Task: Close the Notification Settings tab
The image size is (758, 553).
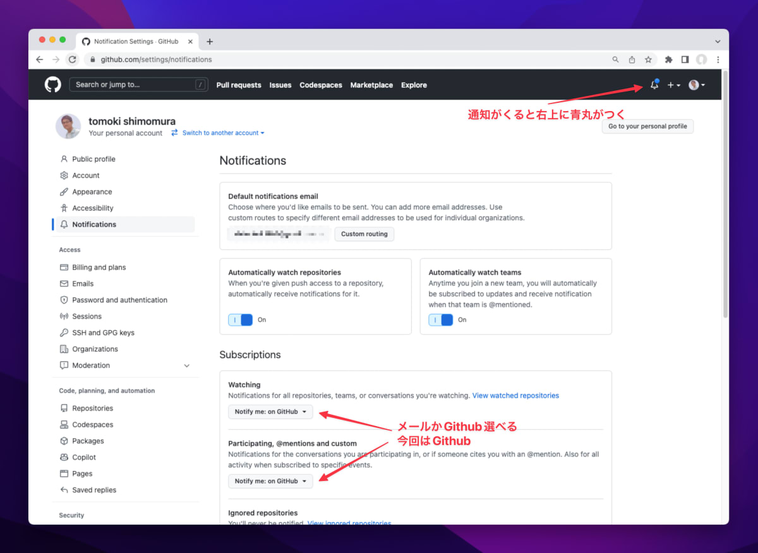Action: (190, 42)
